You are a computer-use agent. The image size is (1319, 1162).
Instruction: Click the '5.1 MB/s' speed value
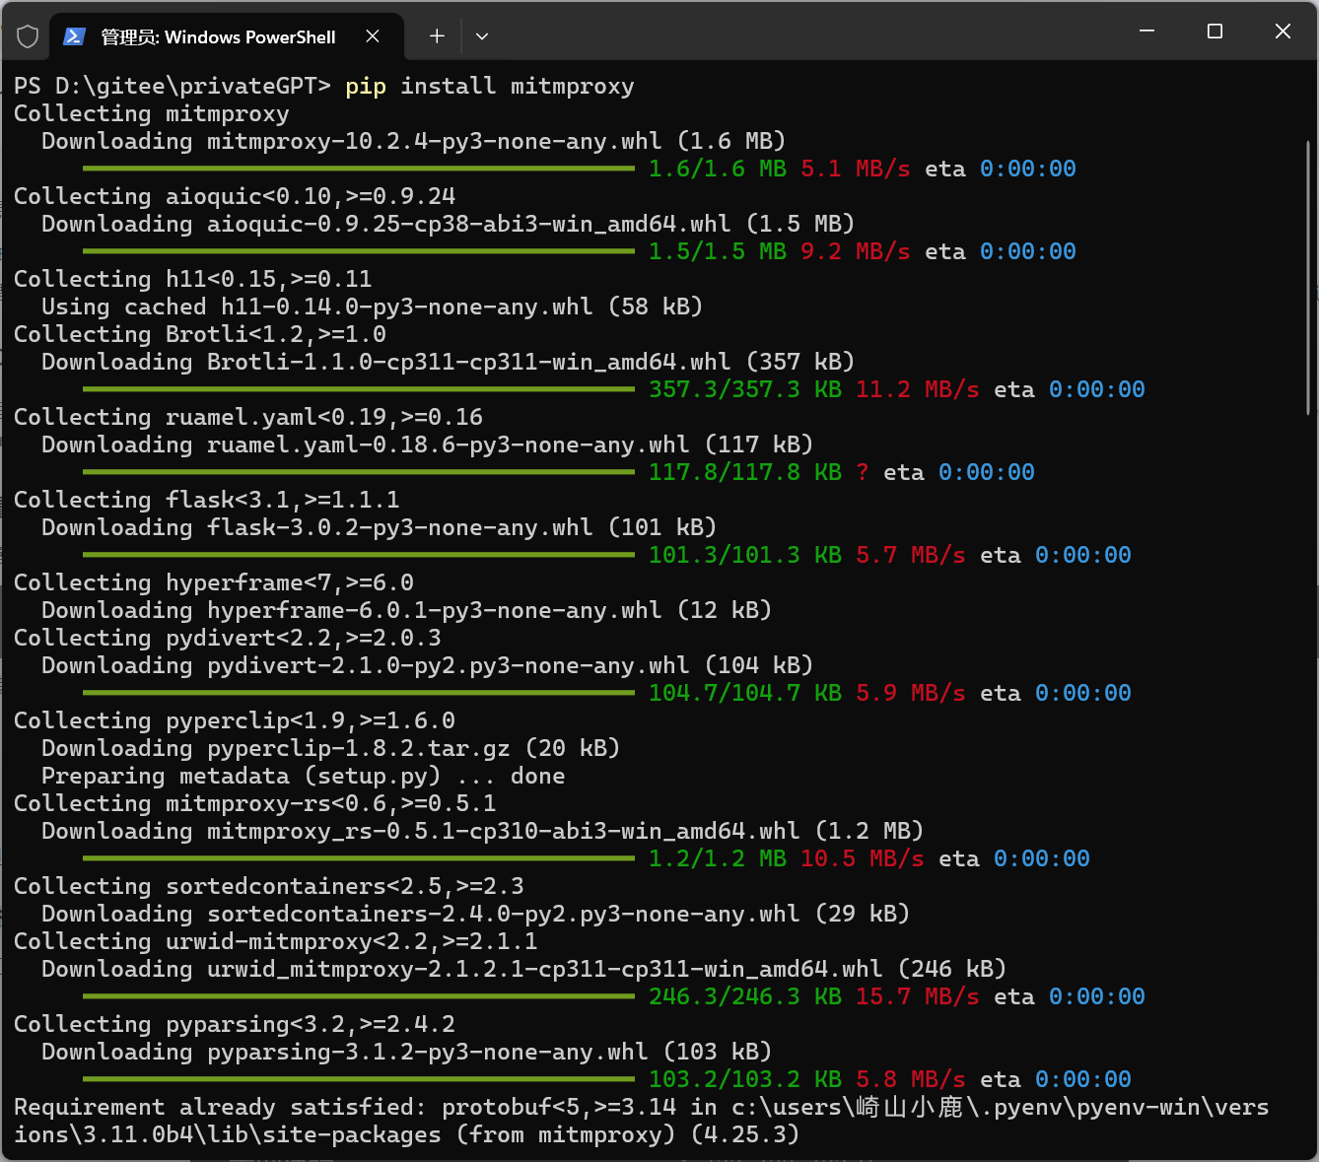(856, 170)
